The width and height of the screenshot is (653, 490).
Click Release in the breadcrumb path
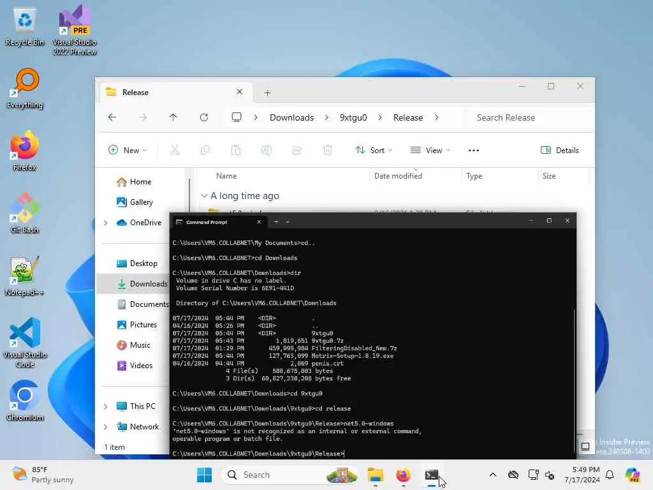(408, 117)
